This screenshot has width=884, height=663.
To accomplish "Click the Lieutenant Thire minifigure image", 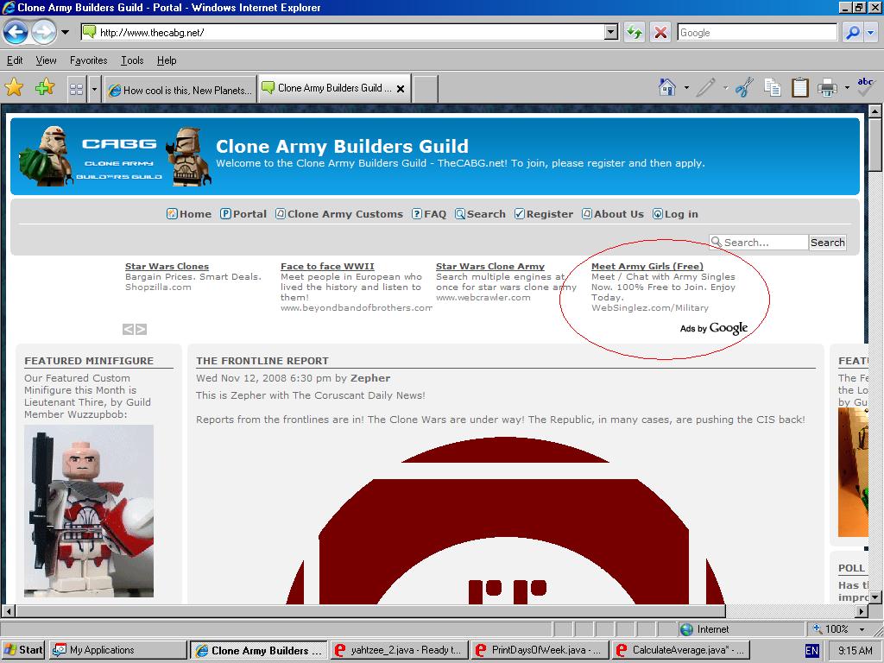I will click(x=89, y=511).
